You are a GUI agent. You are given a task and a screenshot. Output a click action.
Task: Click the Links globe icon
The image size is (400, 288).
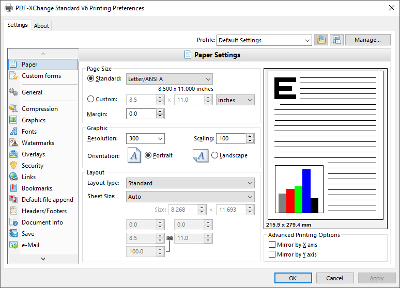13,177
